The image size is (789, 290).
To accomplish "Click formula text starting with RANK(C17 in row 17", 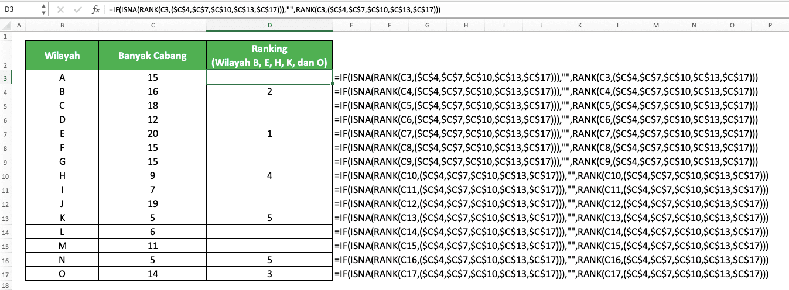I will coord(551,274).
